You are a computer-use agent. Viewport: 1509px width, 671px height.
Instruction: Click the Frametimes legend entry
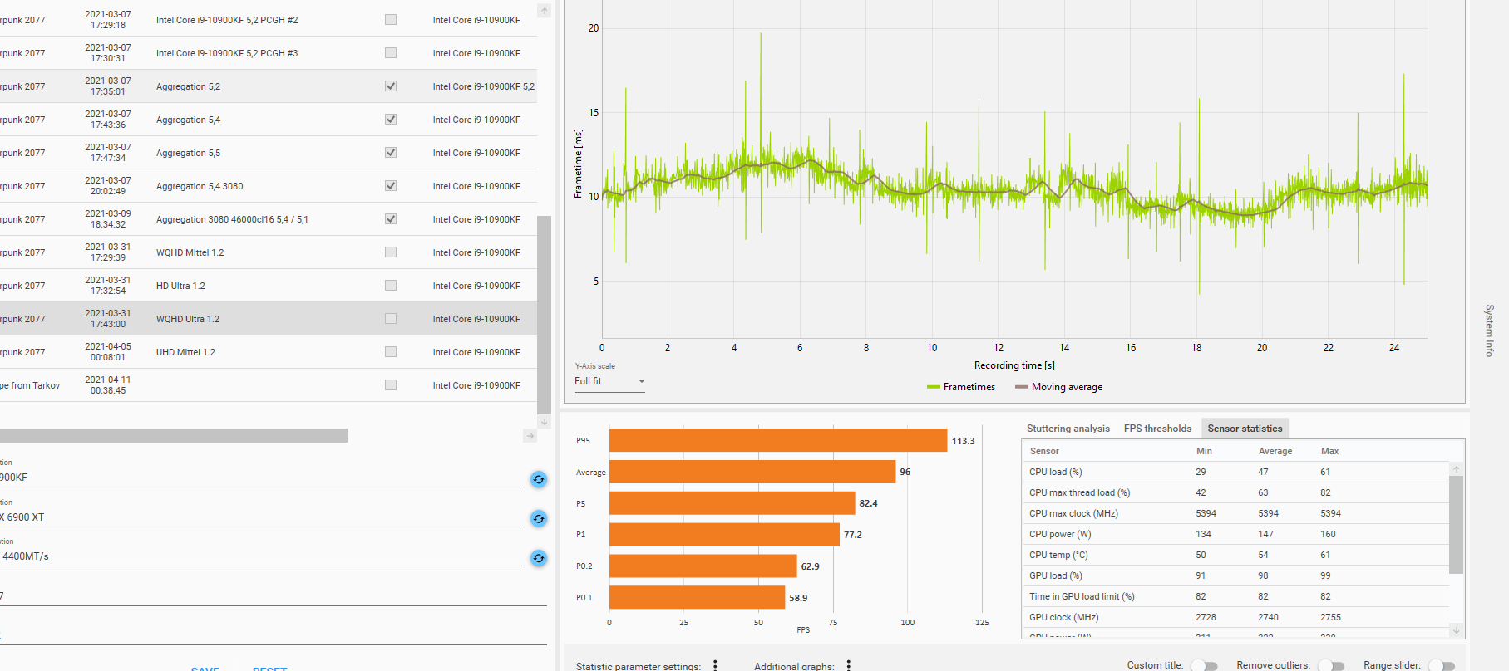(961, 387)
